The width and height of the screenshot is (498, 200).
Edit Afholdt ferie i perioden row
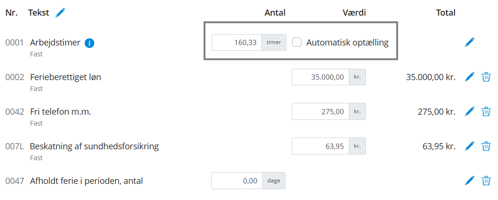click(x=469, y=181)
